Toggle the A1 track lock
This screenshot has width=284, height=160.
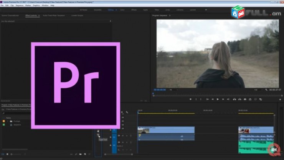click(x=111, y=137)
